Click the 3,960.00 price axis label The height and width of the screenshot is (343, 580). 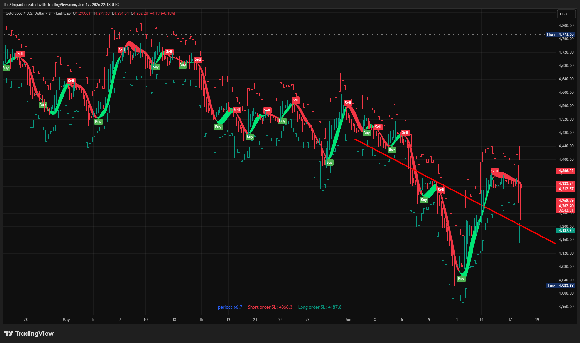[x=566, y=307]
